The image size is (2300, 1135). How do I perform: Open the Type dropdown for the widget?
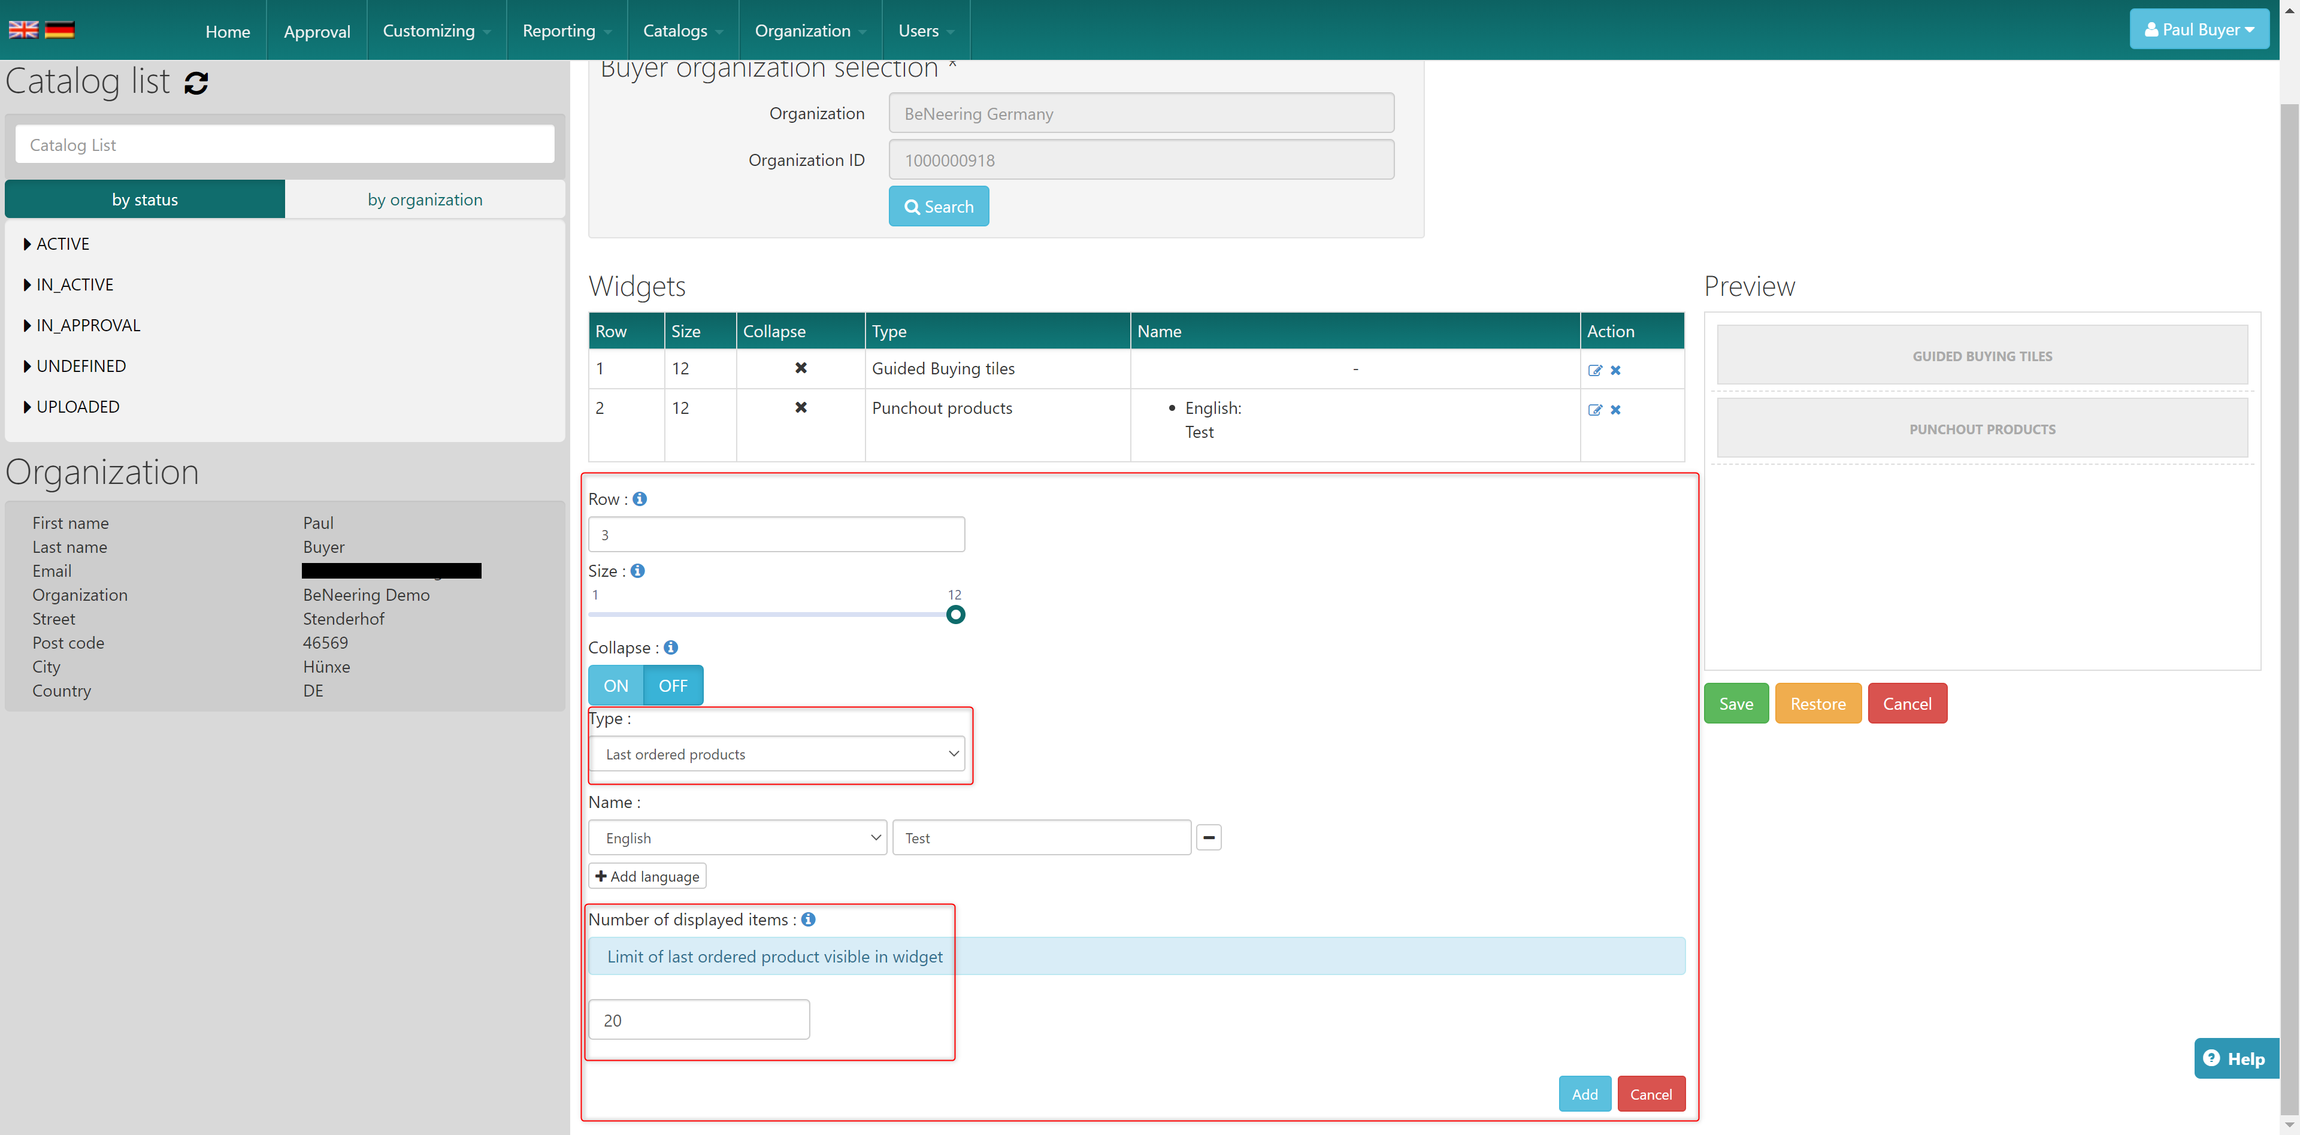tap(777, 753)
